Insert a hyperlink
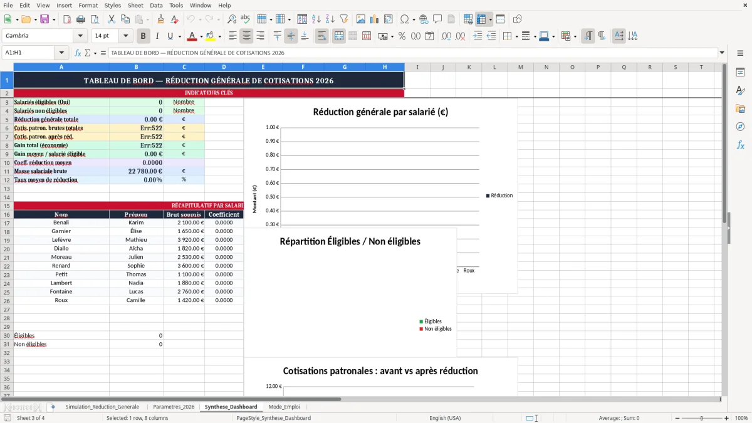This screenshot has width=752, height=423. pos(424,19)
